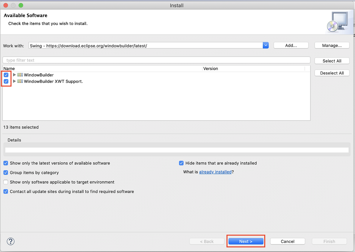355x252 pixels.
Task: Click the 13 items selected text
Action: pyautogui.click(x=21, y=127)
